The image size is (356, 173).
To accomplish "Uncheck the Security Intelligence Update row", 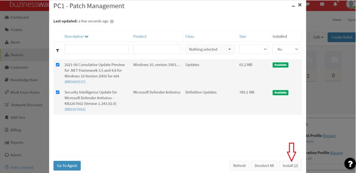I will click(x=58, y=92).
